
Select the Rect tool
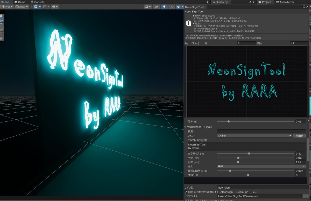pyautogui.click(x=2, y=34)
